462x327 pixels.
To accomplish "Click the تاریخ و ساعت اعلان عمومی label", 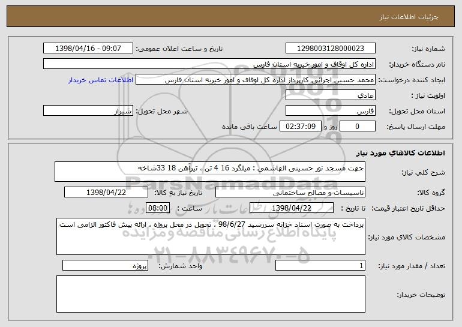I will tap(179, 49).
